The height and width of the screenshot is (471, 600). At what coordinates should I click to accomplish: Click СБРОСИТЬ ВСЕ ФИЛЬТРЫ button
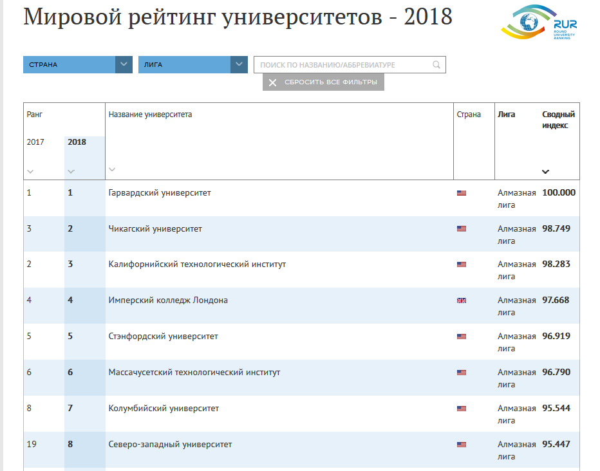click(323, 82)
